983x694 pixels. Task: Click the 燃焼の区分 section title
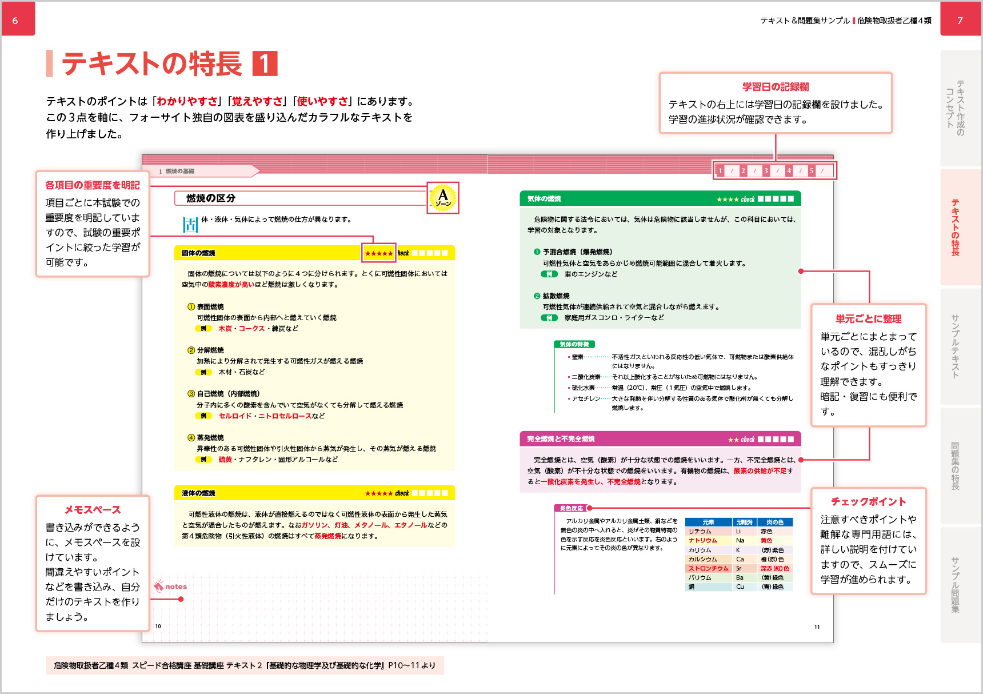211,198
